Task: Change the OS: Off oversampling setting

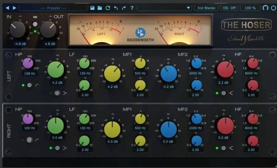Action: [x=229, y=8]
